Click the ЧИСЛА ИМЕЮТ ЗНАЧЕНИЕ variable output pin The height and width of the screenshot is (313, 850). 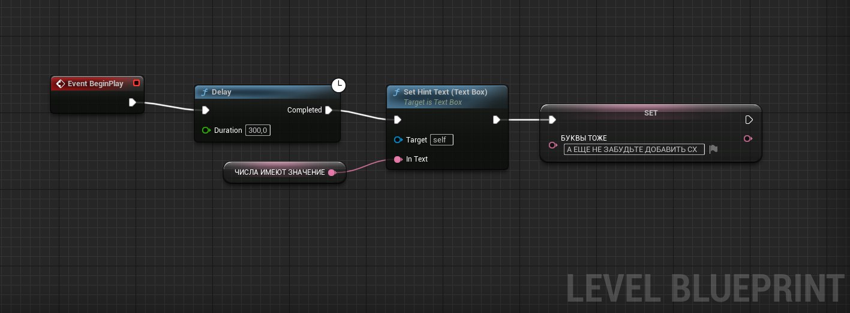(x=332, y=172)
